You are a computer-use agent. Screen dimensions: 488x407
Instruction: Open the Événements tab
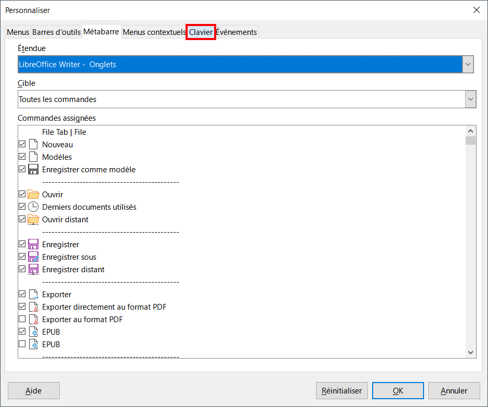(236, 32)
